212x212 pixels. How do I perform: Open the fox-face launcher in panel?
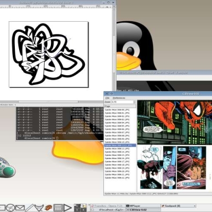click(39, 208)
